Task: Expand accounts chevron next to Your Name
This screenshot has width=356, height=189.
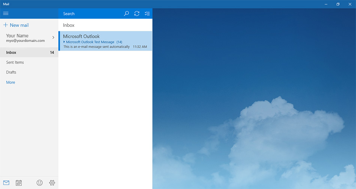Action: pyautogui.click(x=53, y=38)
